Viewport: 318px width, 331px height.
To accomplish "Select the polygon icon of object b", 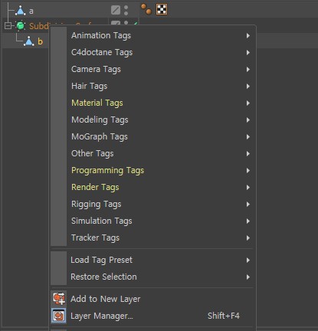I will click(x=29, y=41).
